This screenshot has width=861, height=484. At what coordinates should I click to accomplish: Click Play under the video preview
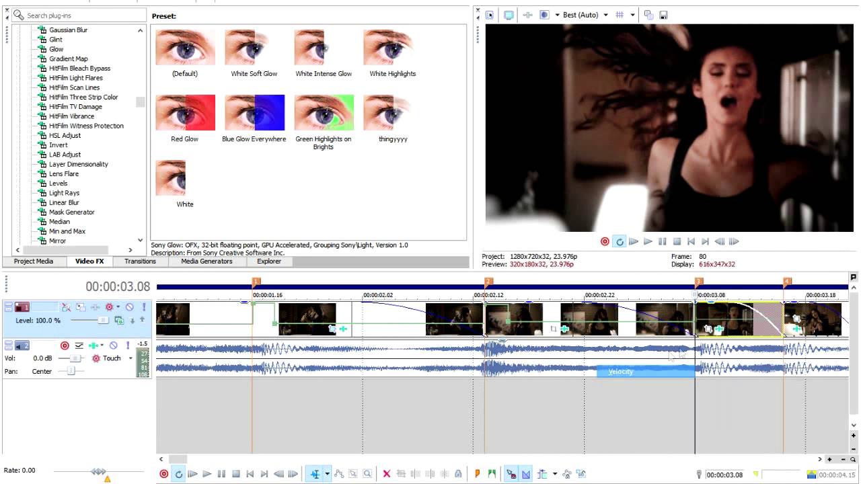tap(648, 241)
